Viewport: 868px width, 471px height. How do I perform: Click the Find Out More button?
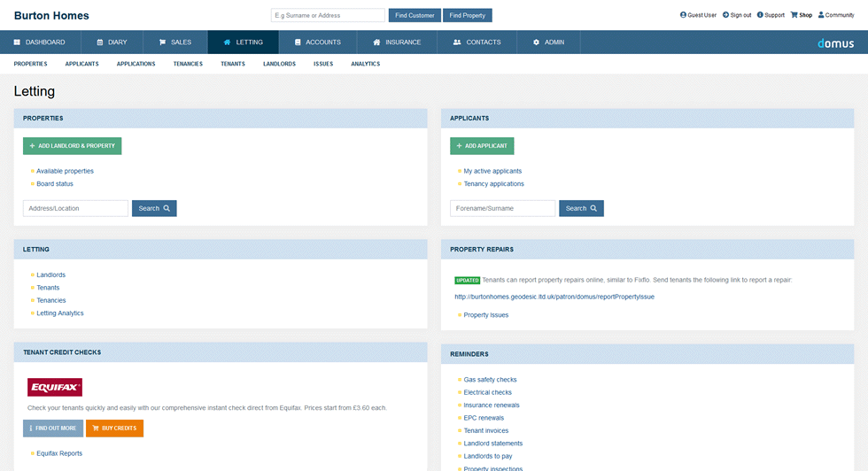click(53, 429)
